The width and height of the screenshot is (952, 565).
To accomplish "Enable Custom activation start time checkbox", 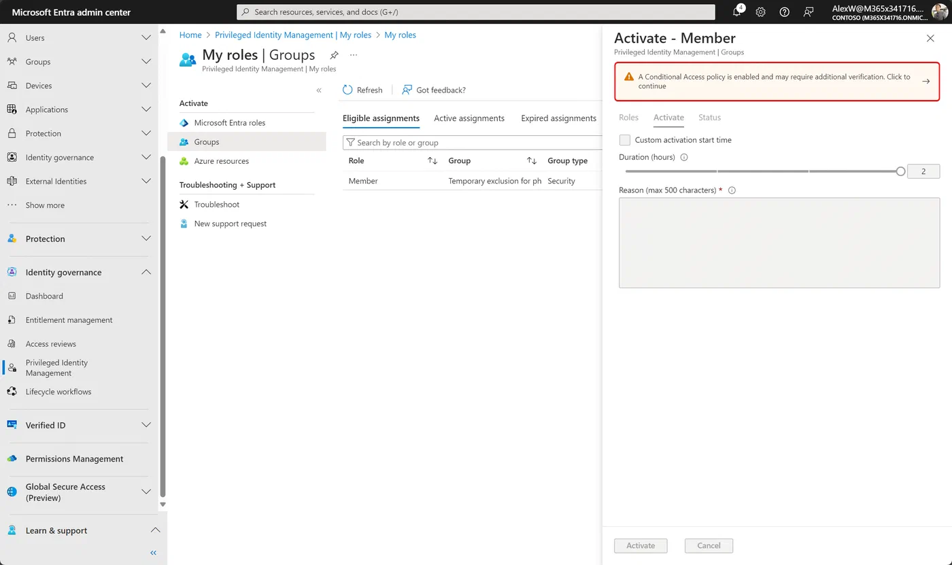I will 625,140.
